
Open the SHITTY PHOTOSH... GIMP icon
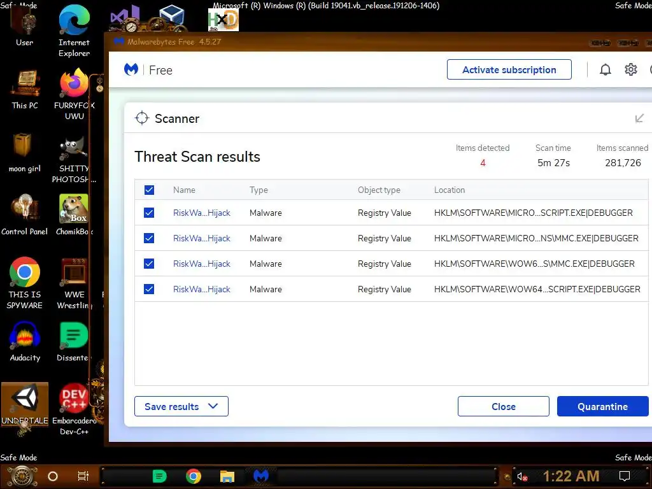(74, 160)
